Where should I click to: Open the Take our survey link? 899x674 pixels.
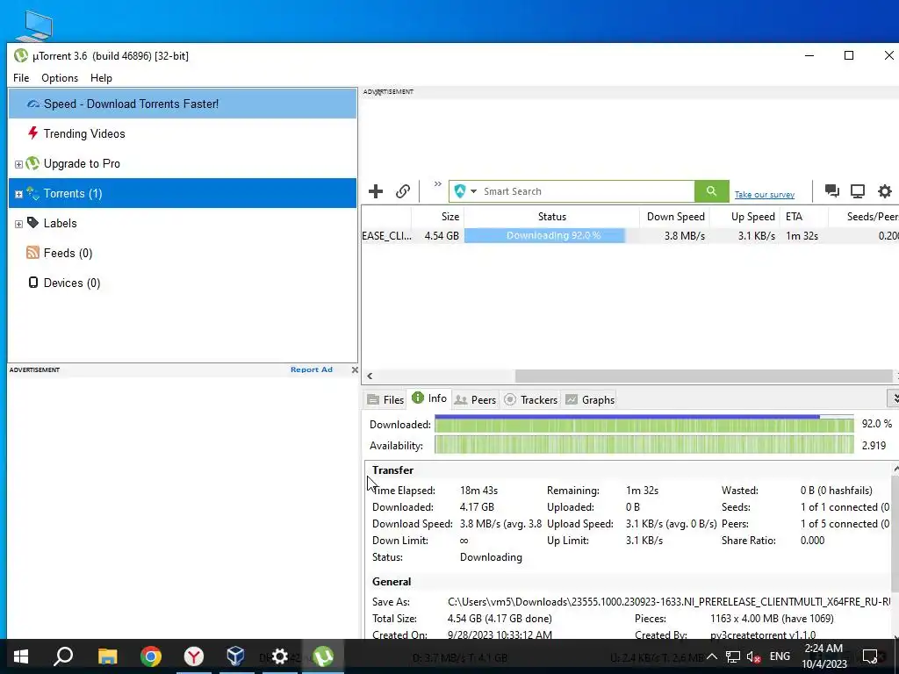pos(765,195)
